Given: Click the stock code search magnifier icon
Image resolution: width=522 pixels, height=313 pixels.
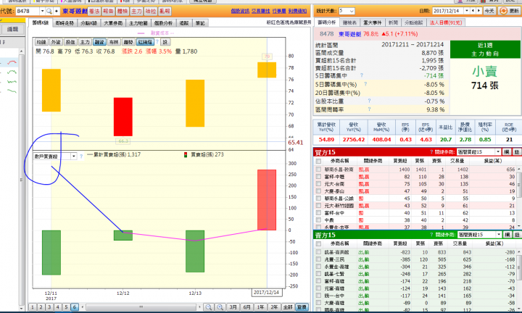Looking at the screenshot, I should (x=49, y=12).
